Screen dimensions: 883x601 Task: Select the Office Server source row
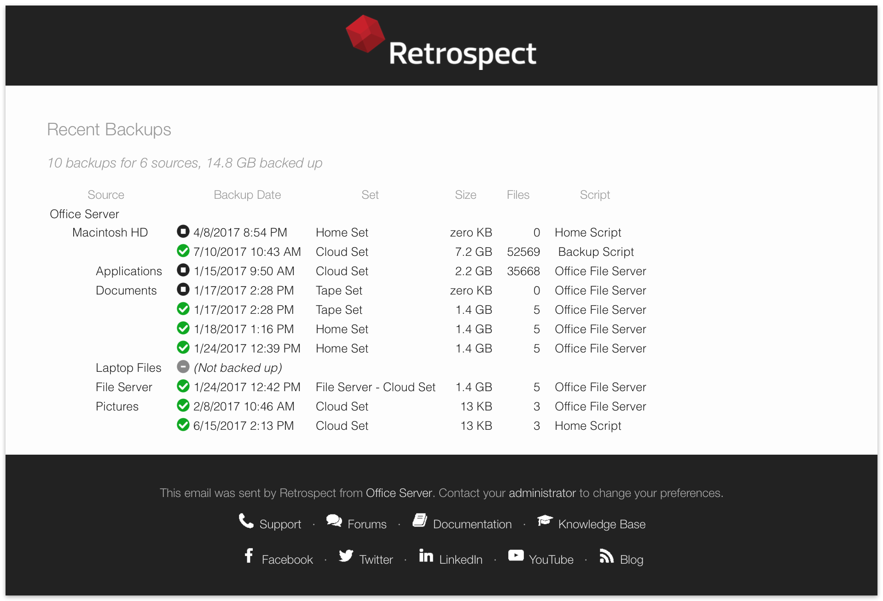tap(84, 214)
